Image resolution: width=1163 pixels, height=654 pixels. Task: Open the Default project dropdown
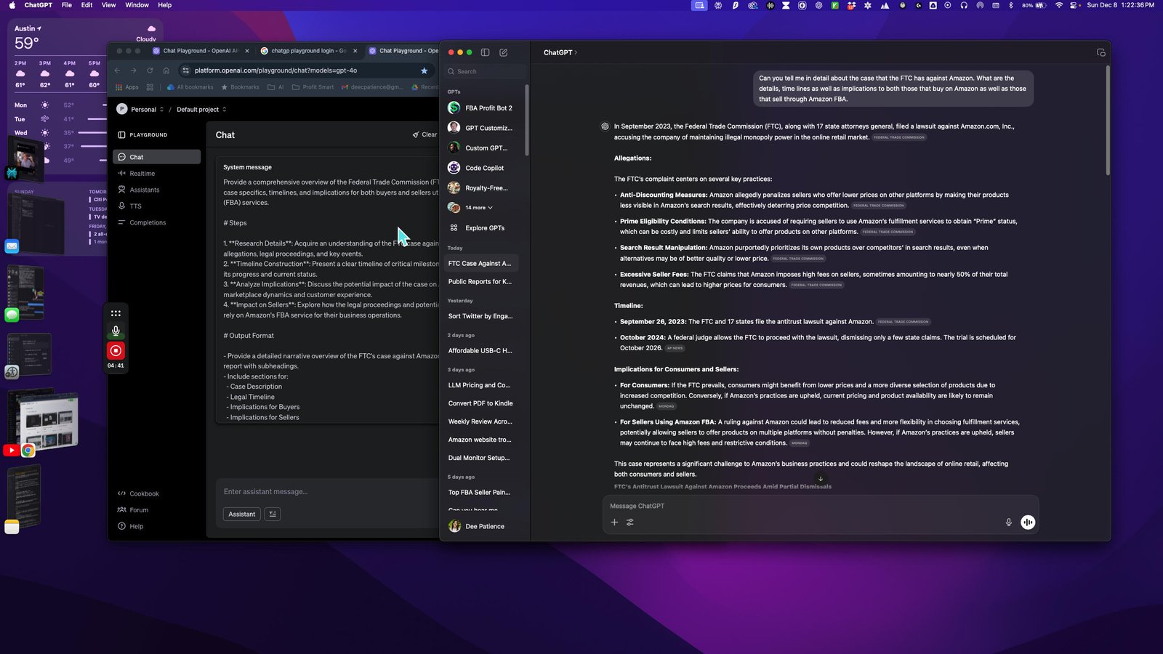click(201, 109)
